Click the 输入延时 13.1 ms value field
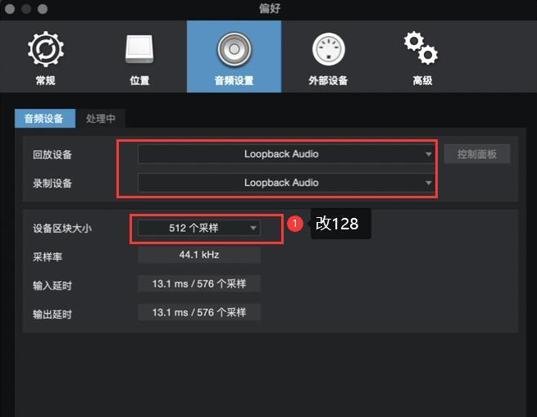Image resolution: width=537 pixels, height=417 pixels. (x=199, y=283)
